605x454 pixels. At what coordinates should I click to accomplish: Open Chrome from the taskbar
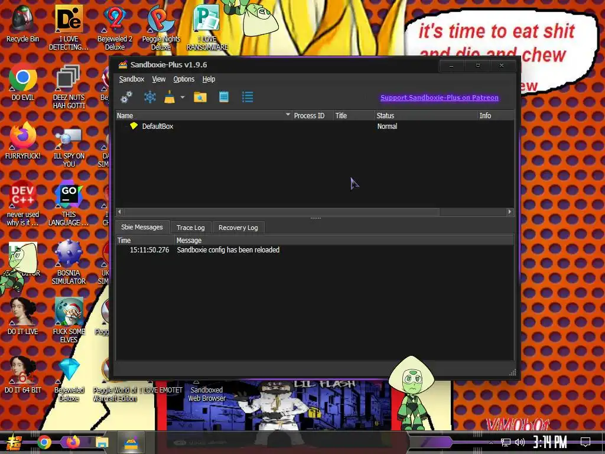coord(44,442)
